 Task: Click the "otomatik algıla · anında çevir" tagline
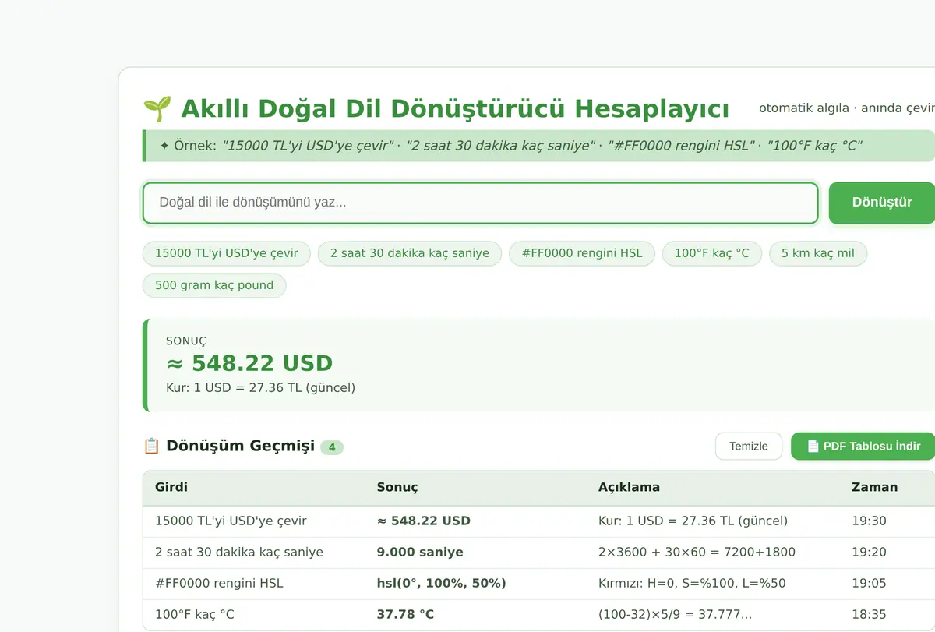[847, 108]
